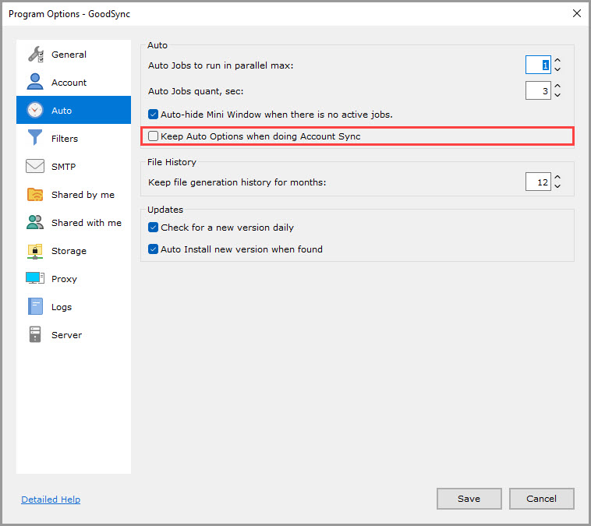Click the Save button
Screen dimensions: 591x526
point(469,499)
